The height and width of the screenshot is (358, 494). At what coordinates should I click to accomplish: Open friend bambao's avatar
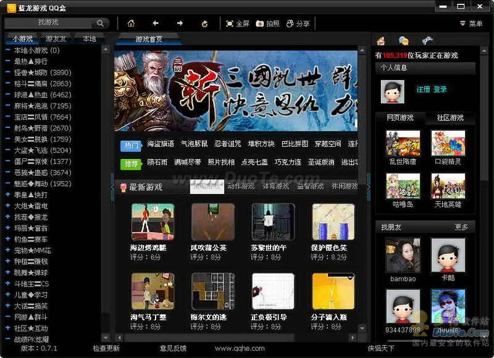403,255
